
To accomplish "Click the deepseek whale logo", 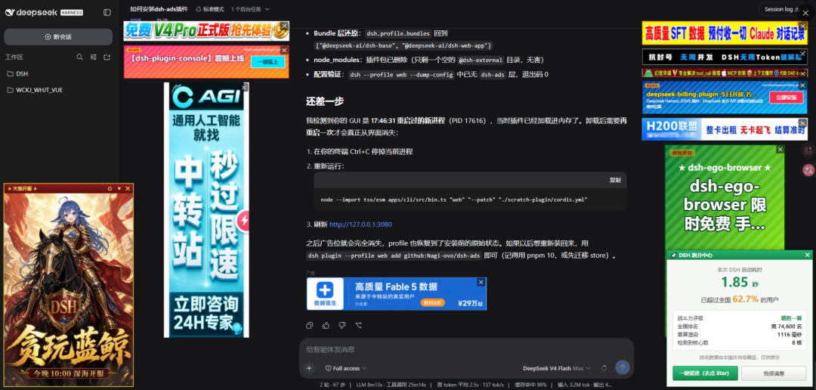I will point(10,12).
